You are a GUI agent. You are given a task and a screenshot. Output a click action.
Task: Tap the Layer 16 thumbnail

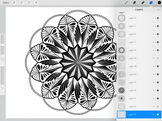pyautogui.click(x=122, y=50)
